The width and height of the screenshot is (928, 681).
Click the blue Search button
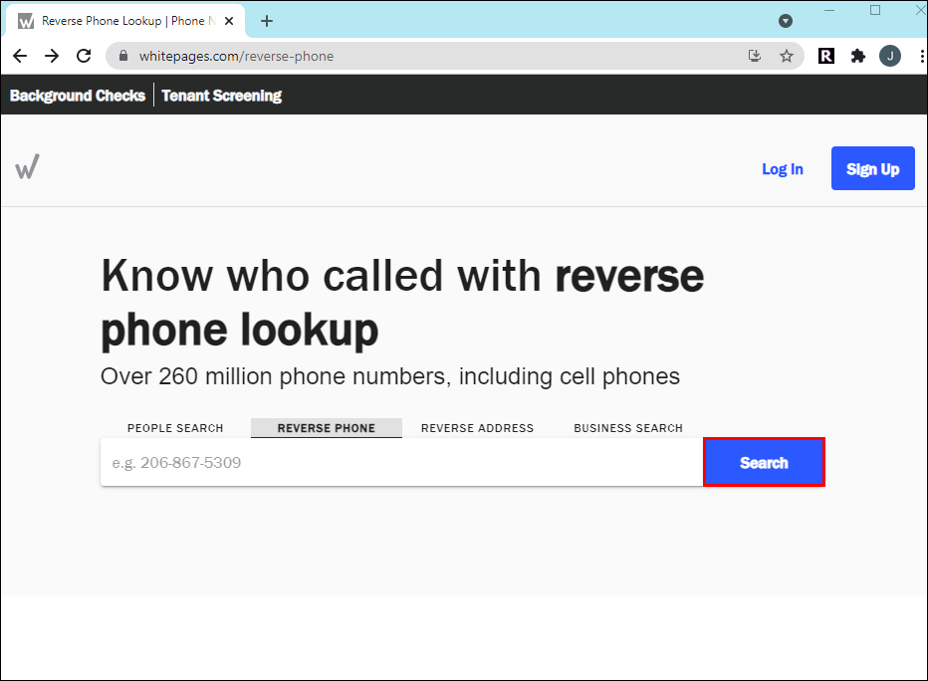tap(764, 462)
